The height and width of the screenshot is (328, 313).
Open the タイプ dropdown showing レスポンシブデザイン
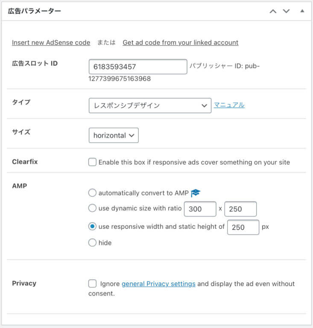[150, 105]
